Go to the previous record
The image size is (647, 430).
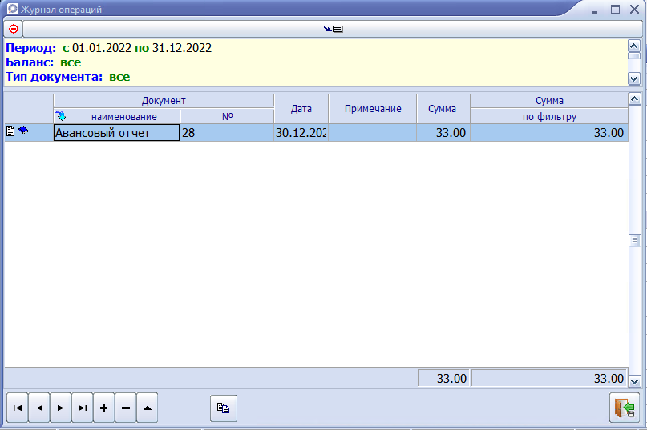click(39, 408)
